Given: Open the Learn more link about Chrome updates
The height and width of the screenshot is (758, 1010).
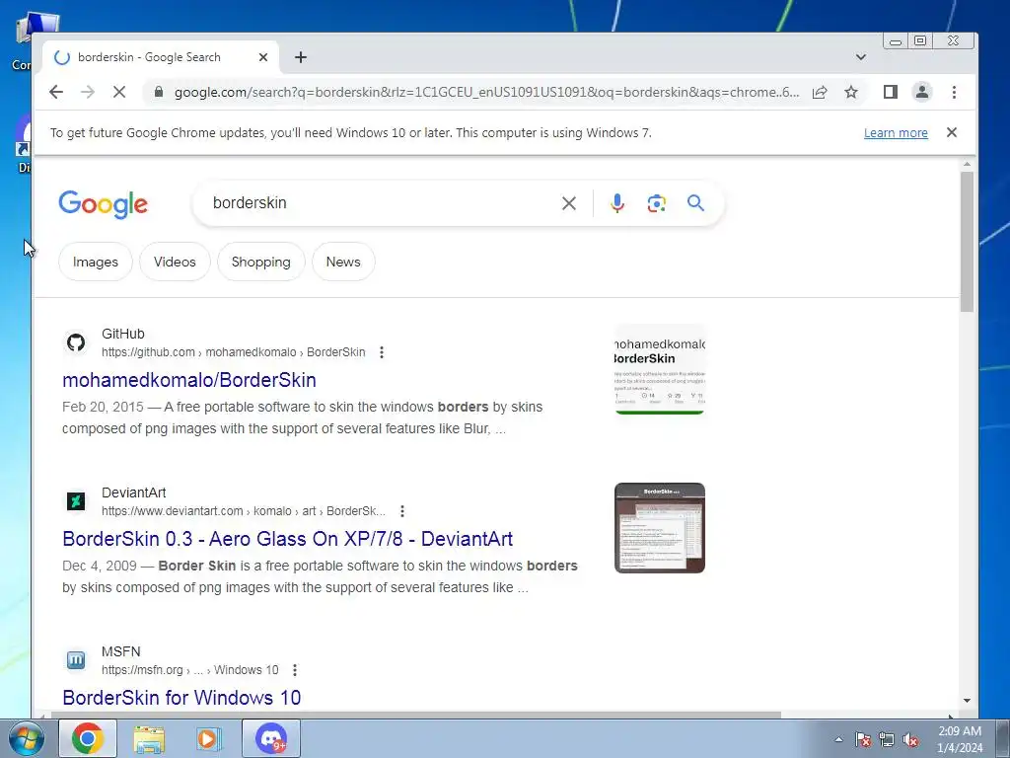Looking at the screenshot, I should 896,133.
